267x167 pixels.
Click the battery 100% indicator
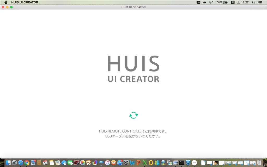click(221, 2)
